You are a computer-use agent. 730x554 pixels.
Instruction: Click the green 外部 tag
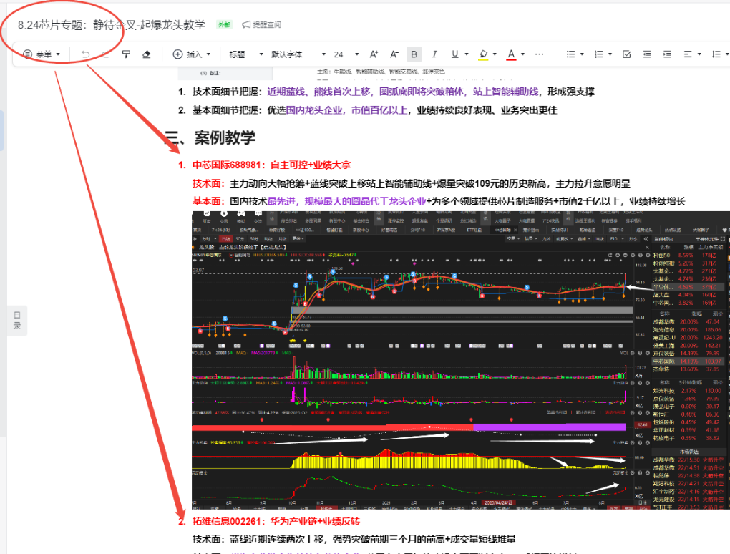(225, 24)
